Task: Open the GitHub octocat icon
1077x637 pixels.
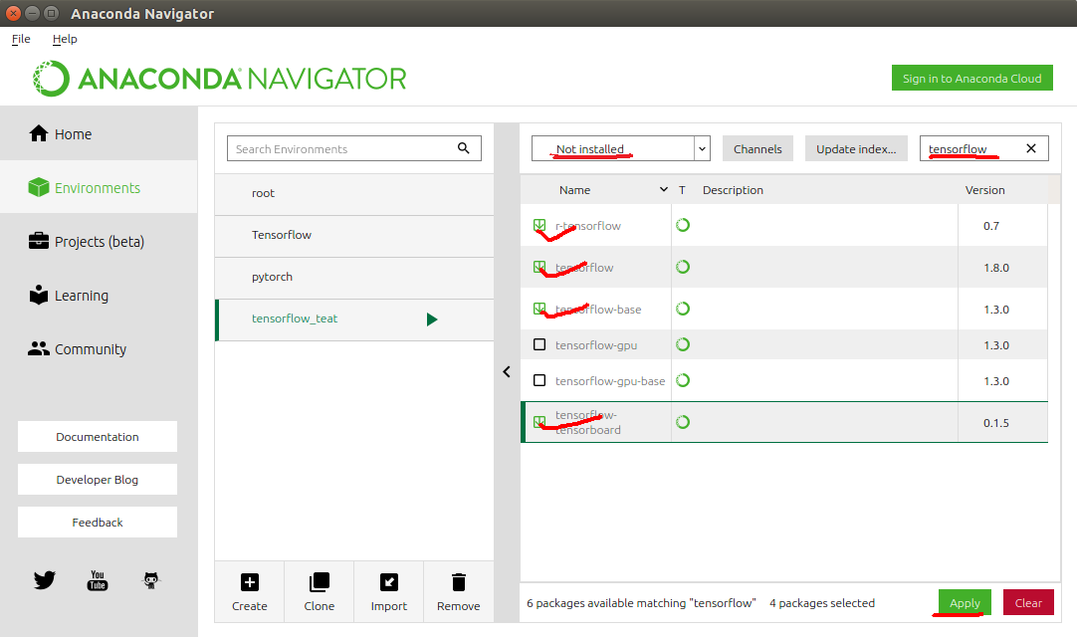Action: click(151, 580)
